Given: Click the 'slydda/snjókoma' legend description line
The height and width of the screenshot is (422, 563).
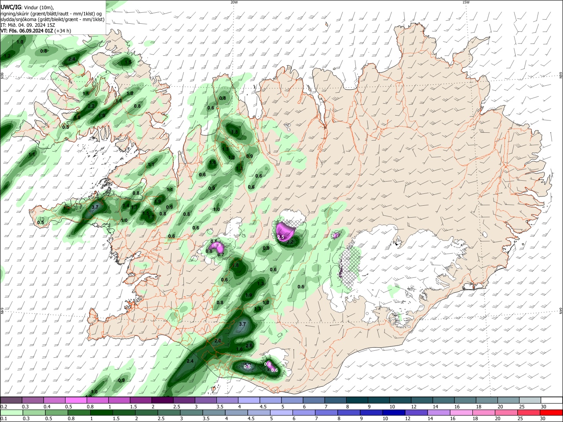Looking at the screenshot, I should pyautogui.click(x=52, y=19).
